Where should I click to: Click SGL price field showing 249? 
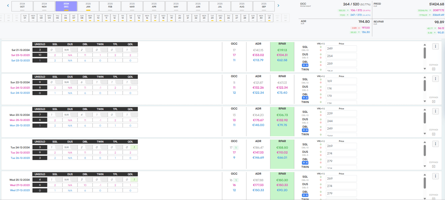click(341, 49)
